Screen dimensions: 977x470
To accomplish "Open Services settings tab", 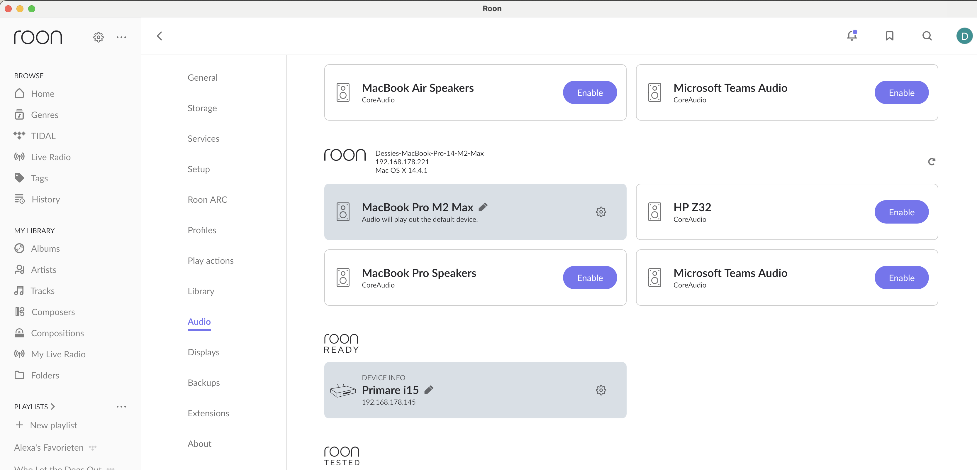I will 203,139.
